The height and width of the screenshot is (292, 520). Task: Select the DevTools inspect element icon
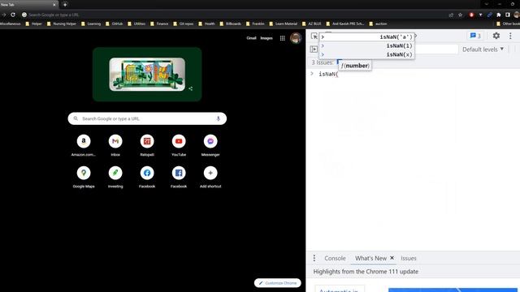coord(314,36)
